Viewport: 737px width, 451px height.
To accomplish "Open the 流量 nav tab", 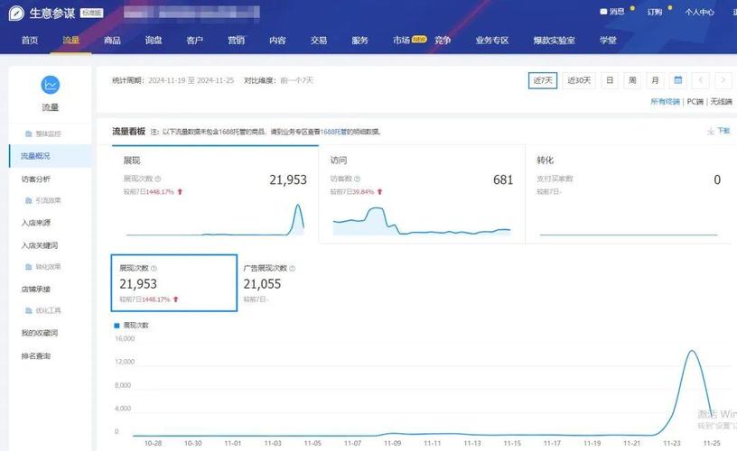I will 71,41.
